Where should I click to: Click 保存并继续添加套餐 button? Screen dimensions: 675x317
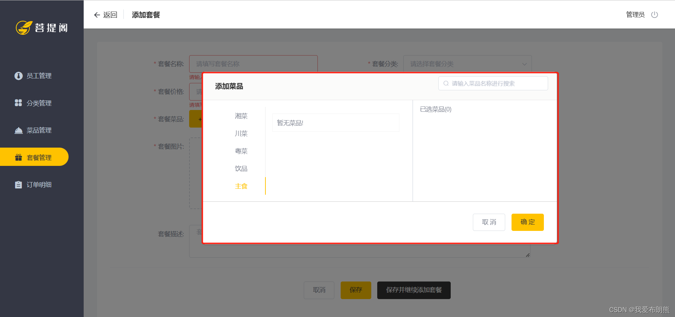[414, 290]
